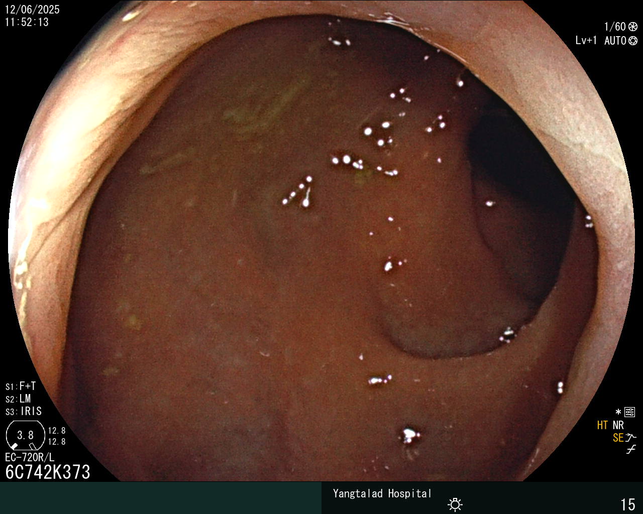The width and height of the screenshot is (643, 514).
Task: Select the image settings sliders icon
Action: pyautogui.click(x=630, y=413)
